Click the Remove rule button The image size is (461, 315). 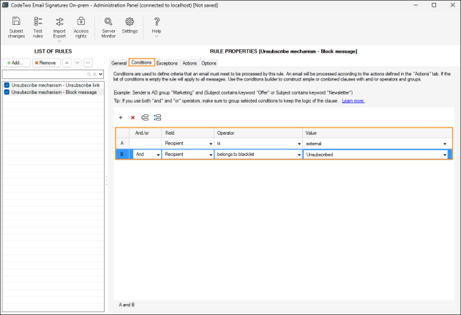tap(46, 63)
